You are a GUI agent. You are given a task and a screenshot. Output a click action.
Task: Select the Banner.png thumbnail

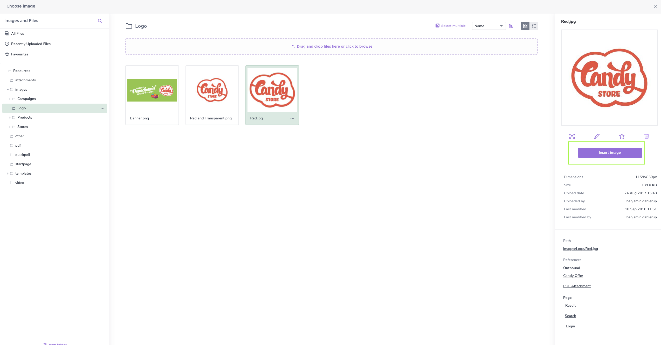152,90
